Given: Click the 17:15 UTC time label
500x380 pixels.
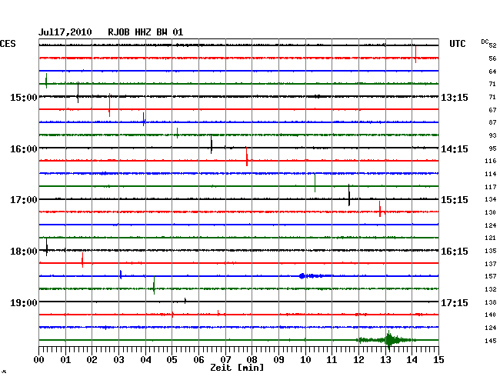Looking at the screenshot, I should tap(455, 302).
